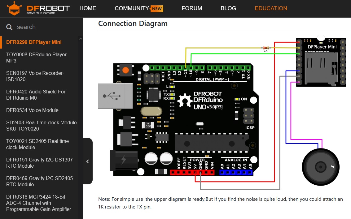Viewport: 351px width, 219px height.
Task: Open TOY0008 DFRduino Player MP3
Action: (36, 58)
